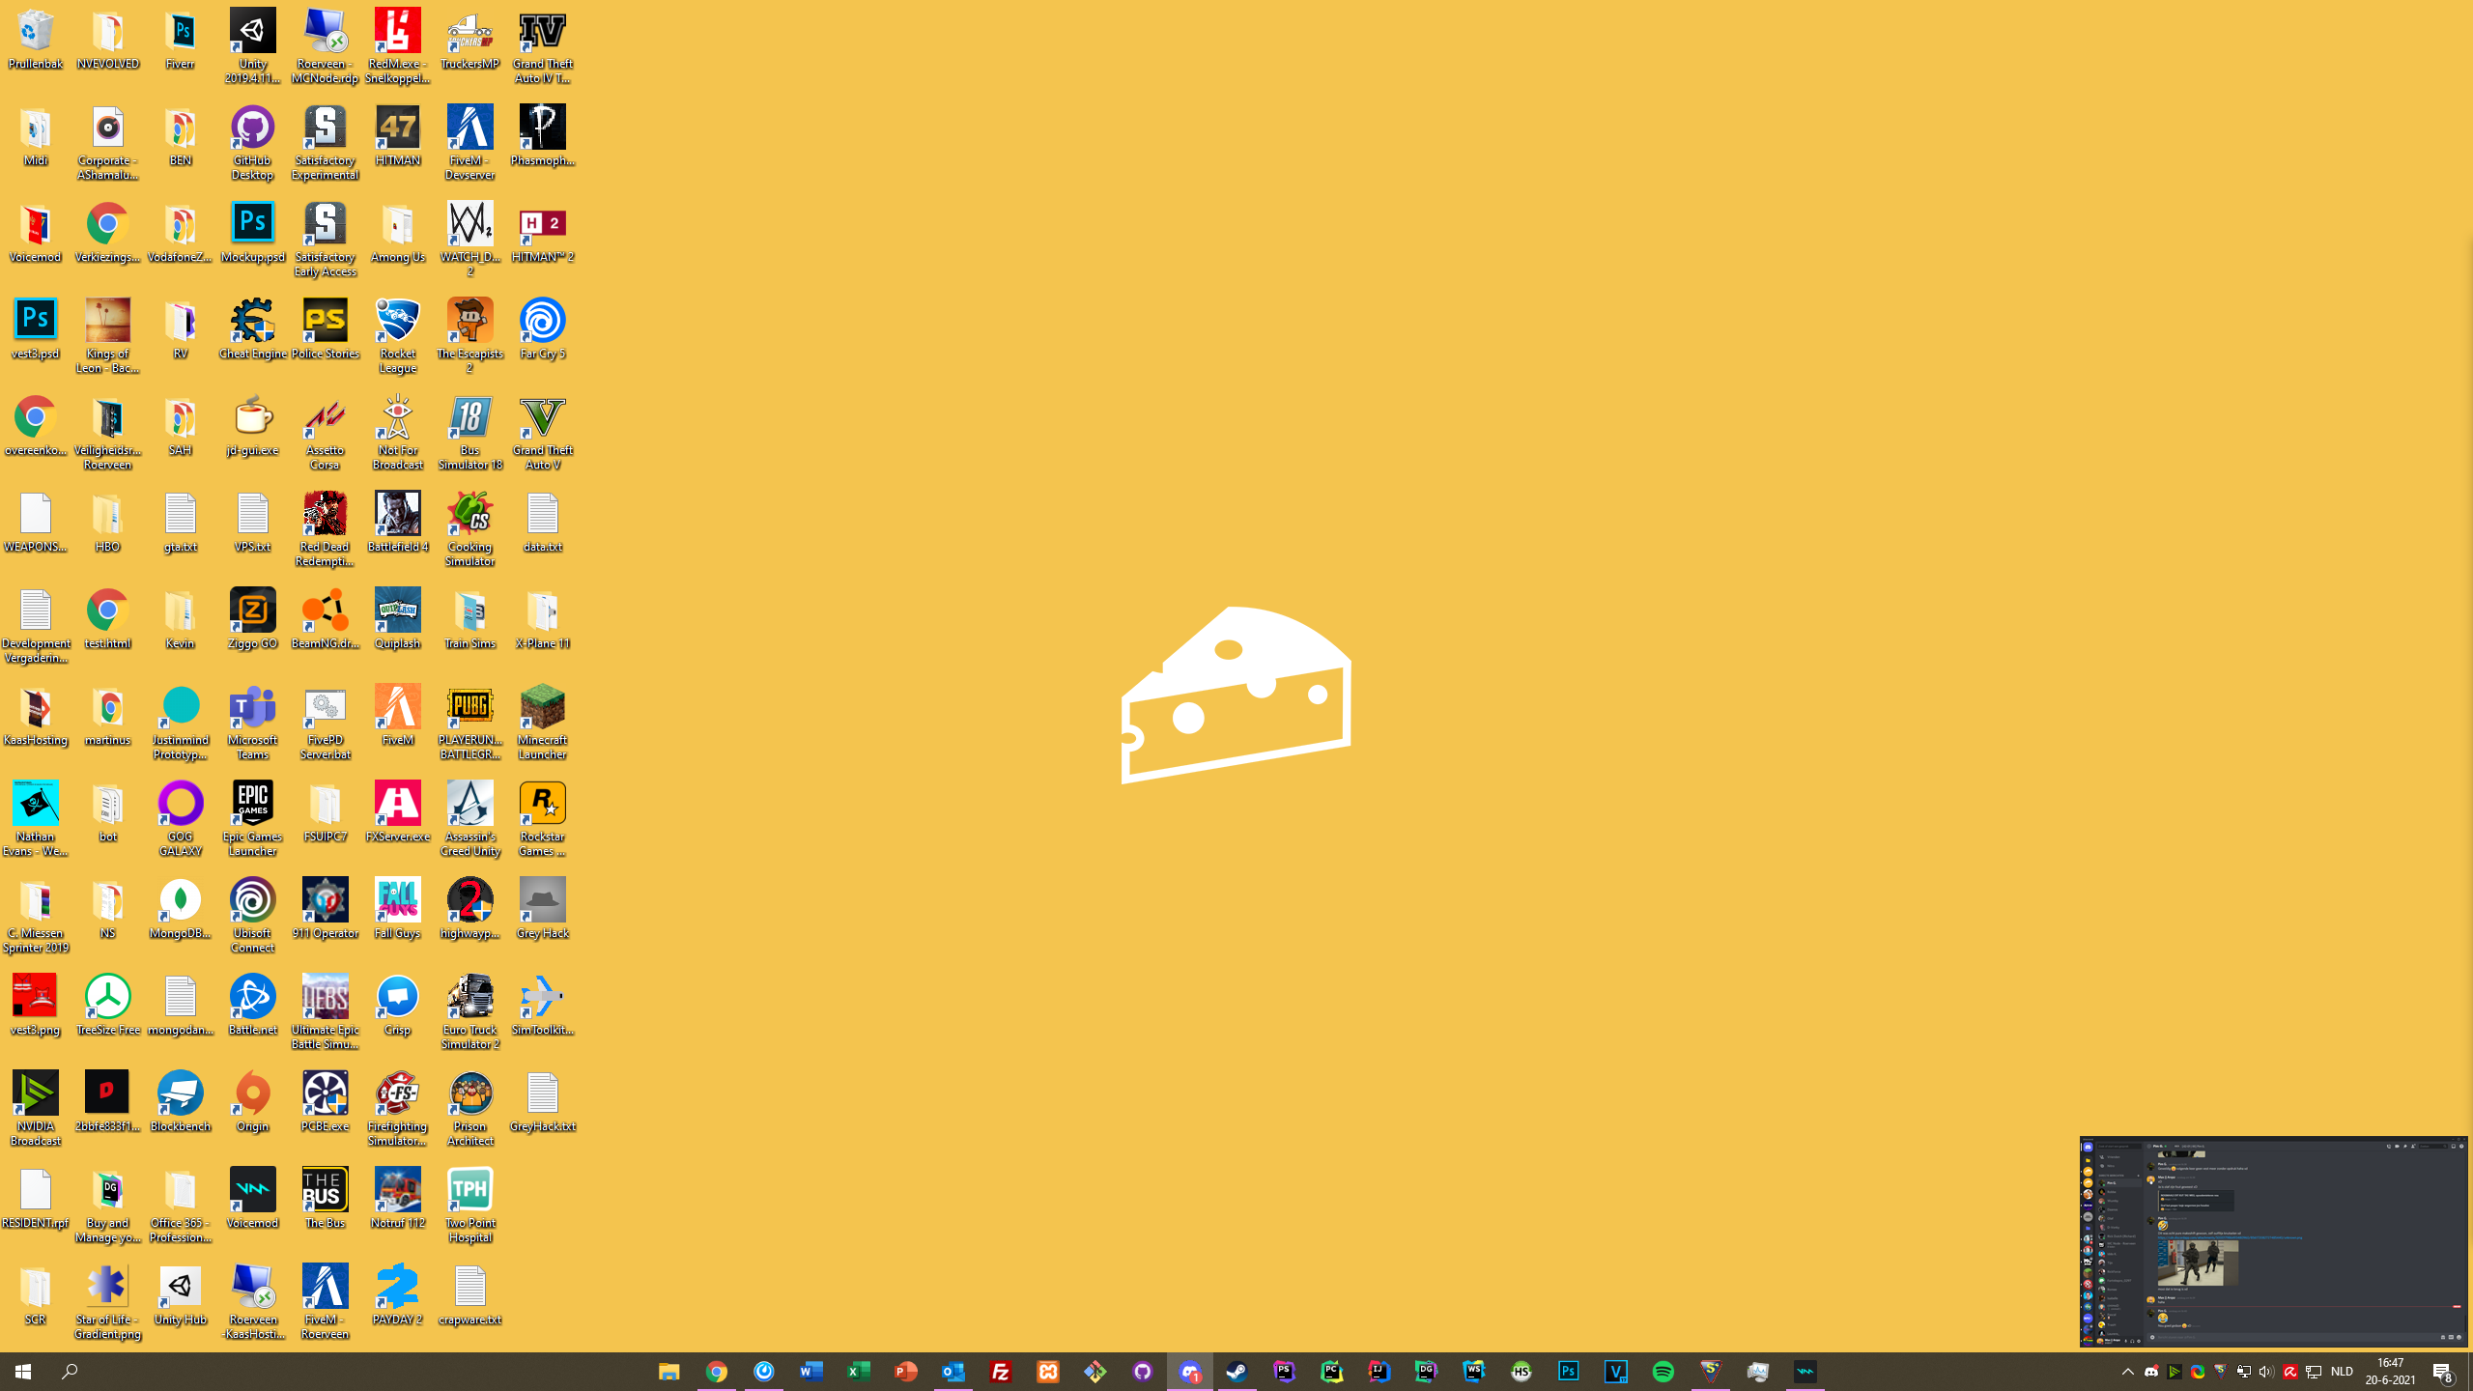
Task: Open Steam from the taskbar
Action: click(x=1236, y=1372)
